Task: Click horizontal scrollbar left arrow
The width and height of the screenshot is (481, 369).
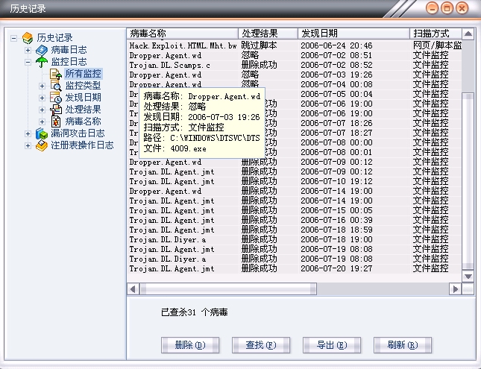Action: point(133,289)
